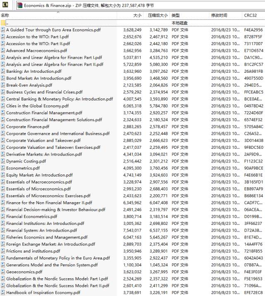Click size value 1,100,304 of Generations Model

click(132, 265)
